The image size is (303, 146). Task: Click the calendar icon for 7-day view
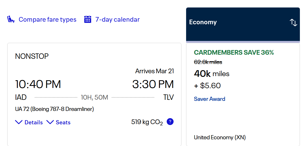[88, 19]
